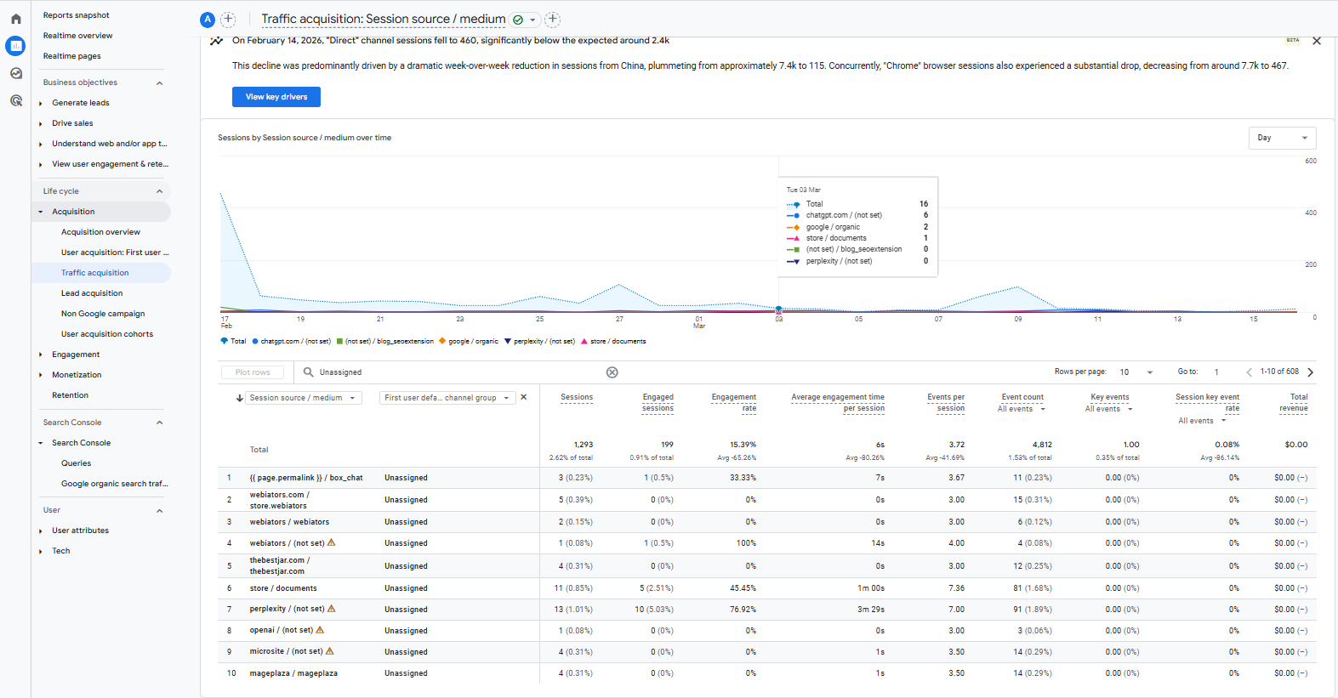The width and height of the screenshot is (1338, 698).
Task: Open the Advertising icon in left rail
Action: coord(15,100)
